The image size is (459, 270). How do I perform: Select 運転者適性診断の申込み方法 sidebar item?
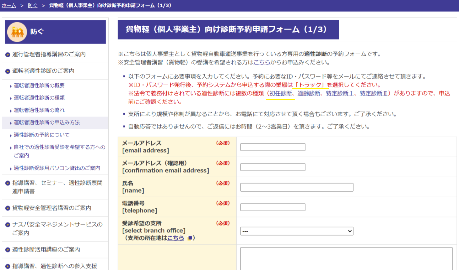(47, 122)
